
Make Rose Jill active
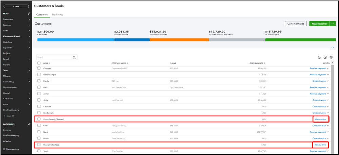coord(320,145)
